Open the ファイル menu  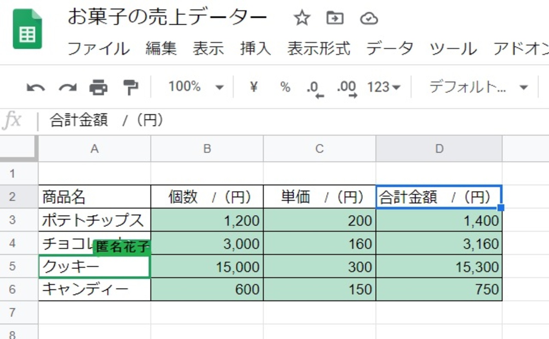point(99,48)
